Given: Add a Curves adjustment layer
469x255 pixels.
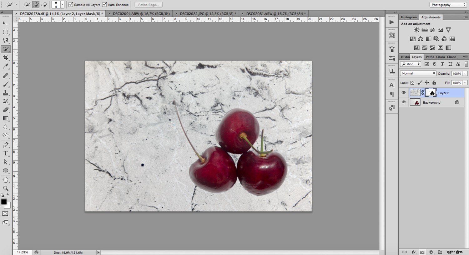Looking at the screenshot, I should [x=432, y=30].
